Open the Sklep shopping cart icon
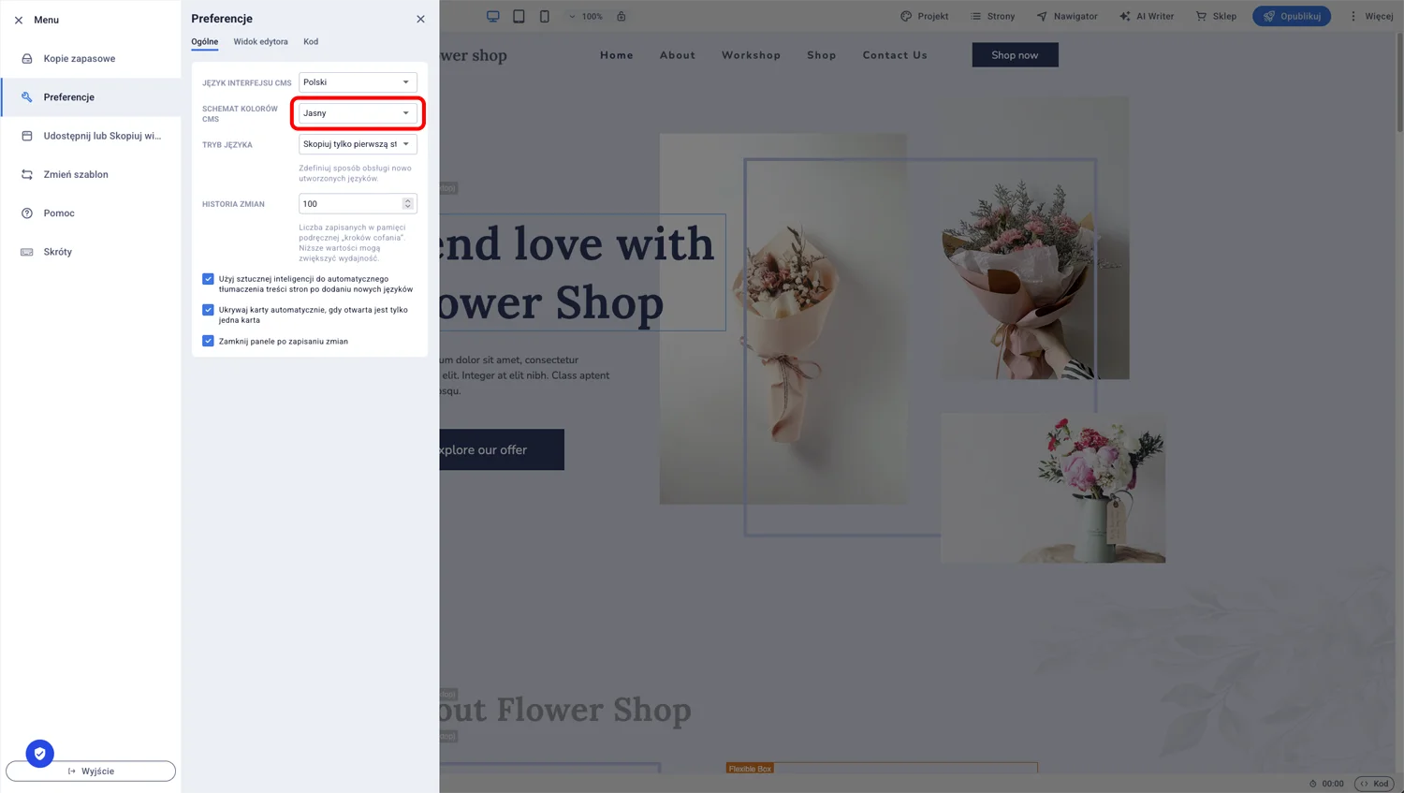1404x793 pixels. (x=1200, y=16)
